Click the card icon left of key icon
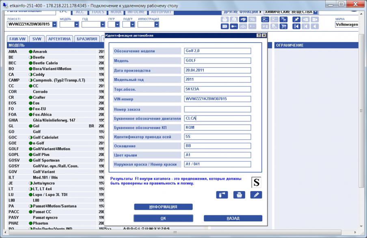 225,26
